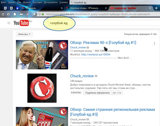Image resolution: width=160 pixels, height=126 pixels.
Task: Click the print toolbar icon
Action: 21,14
